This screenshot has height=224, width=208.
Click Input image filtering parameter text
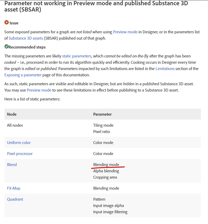(x=110, y=212)
